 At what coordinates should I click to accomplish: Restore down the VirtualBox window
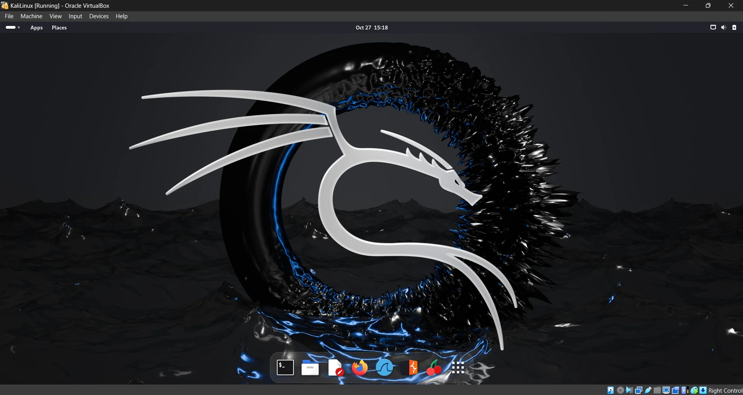pos(708,5)
